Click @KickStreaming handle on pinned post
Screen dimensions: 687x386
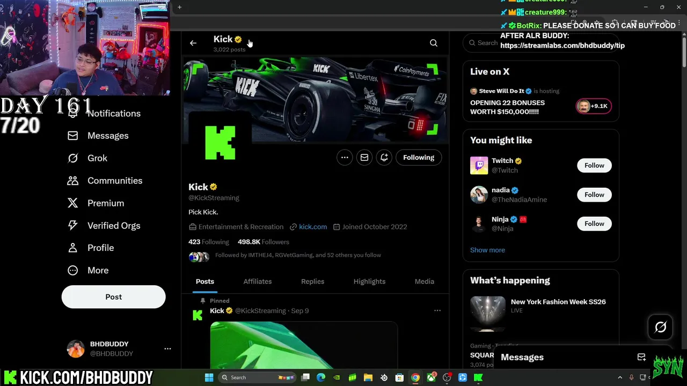(x=260, y=311)
